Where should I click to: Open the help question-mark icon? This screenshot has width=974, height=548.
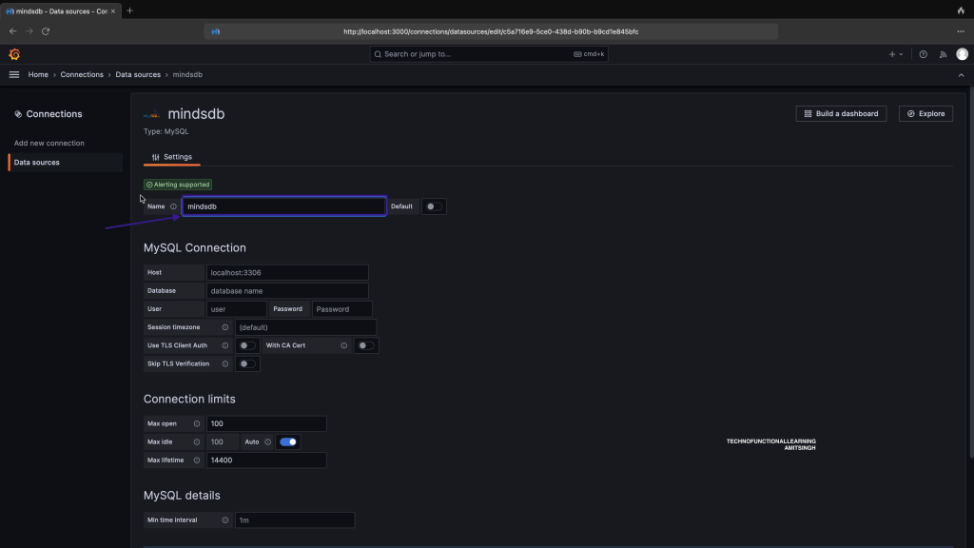click(x=923, y=54)
